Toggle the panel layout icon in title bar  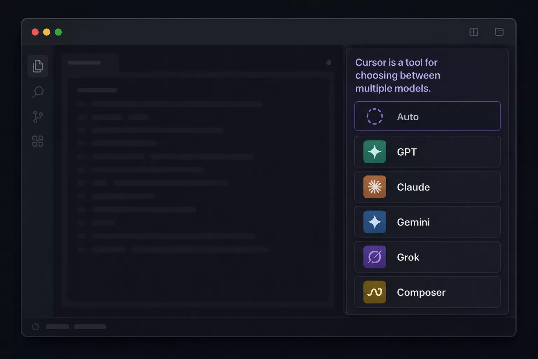point(499,32)
